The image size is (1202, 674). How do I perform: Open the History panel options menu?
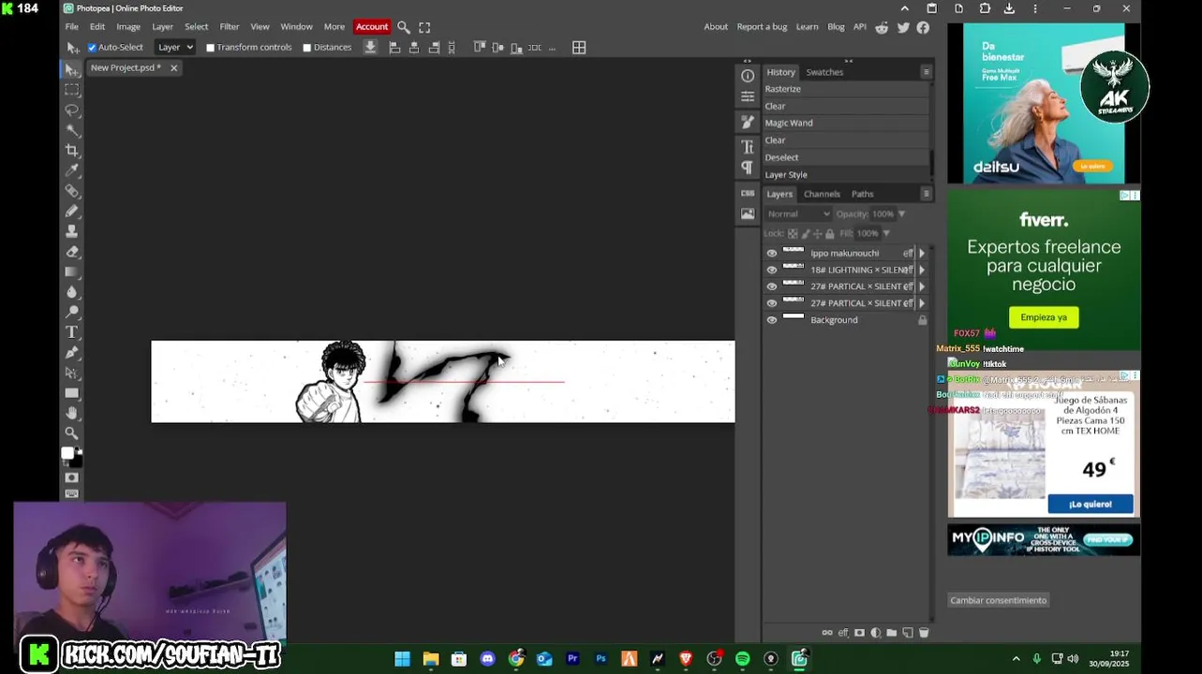pos(926,72)
